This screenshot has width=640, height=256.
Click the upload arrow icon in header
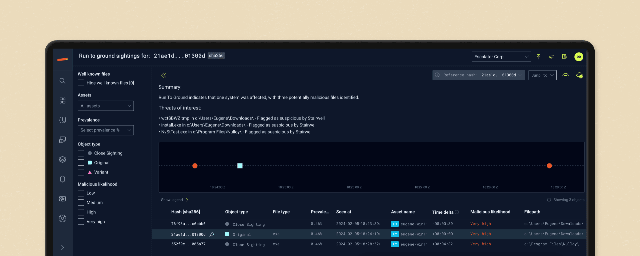pyautogui.click(x=539, y=57)
